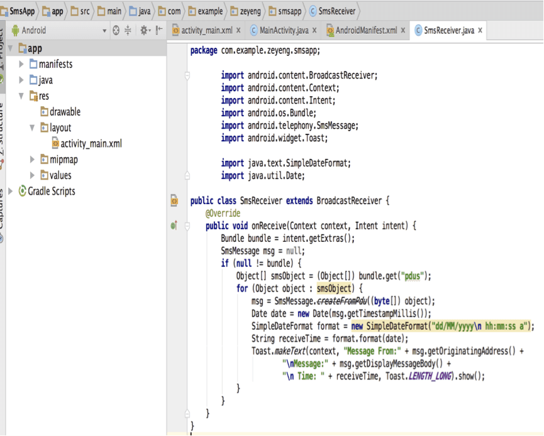The width and height of the screenshot is (544, 436).
Task: Switch to the AndroidManifest.xml tab
Action: click(x=365, y=30)
